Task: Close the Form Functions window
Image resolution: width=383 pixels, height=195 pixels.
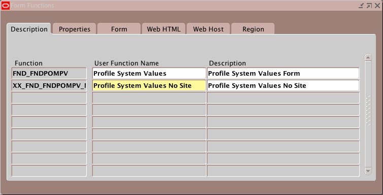Action: [377, 6]
